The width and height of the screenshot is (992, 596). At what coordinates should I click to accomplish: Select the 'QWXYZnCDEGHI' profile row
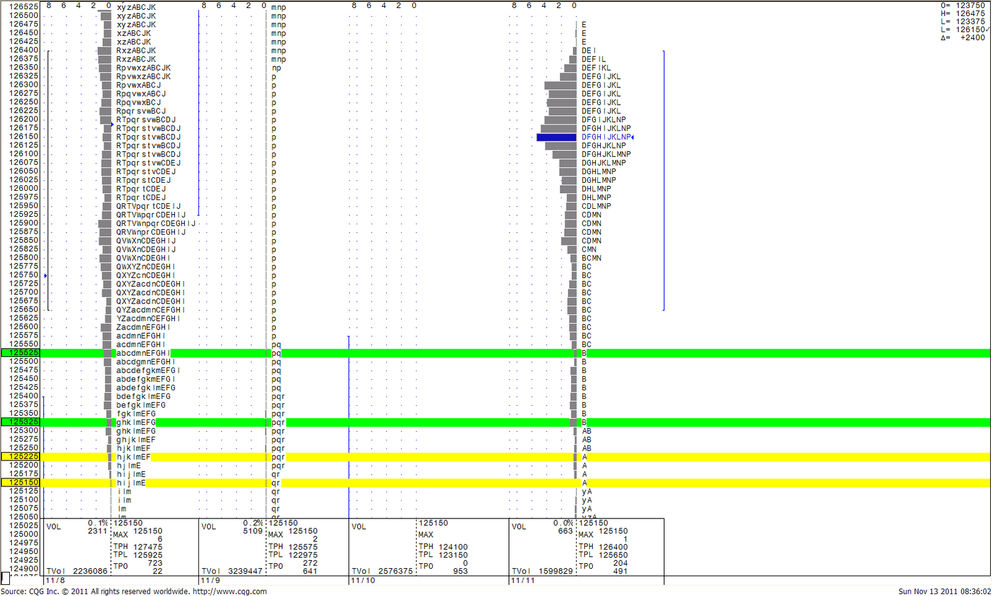pyautogui.click(x=146, y=267)
